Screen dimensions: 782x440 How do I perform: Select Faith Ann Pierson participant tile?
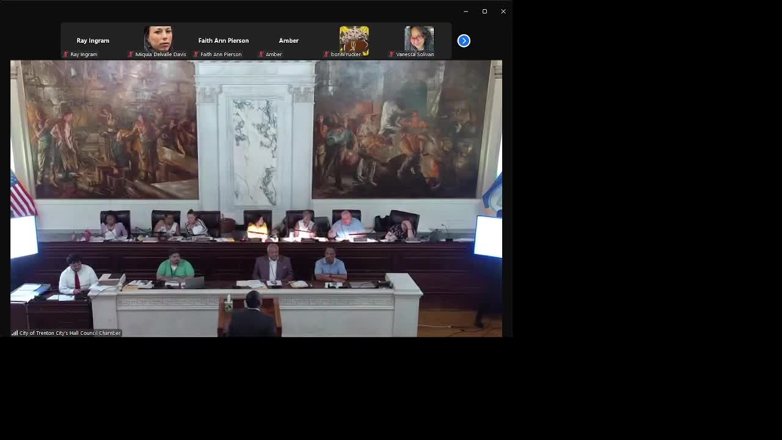tap(224, 41)
